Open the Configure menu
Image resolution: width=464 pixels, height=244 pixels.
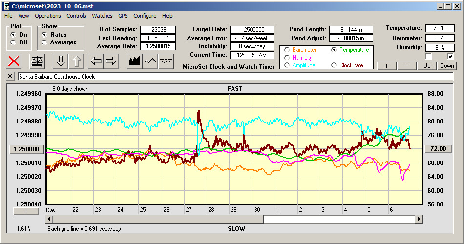[145, 16]
